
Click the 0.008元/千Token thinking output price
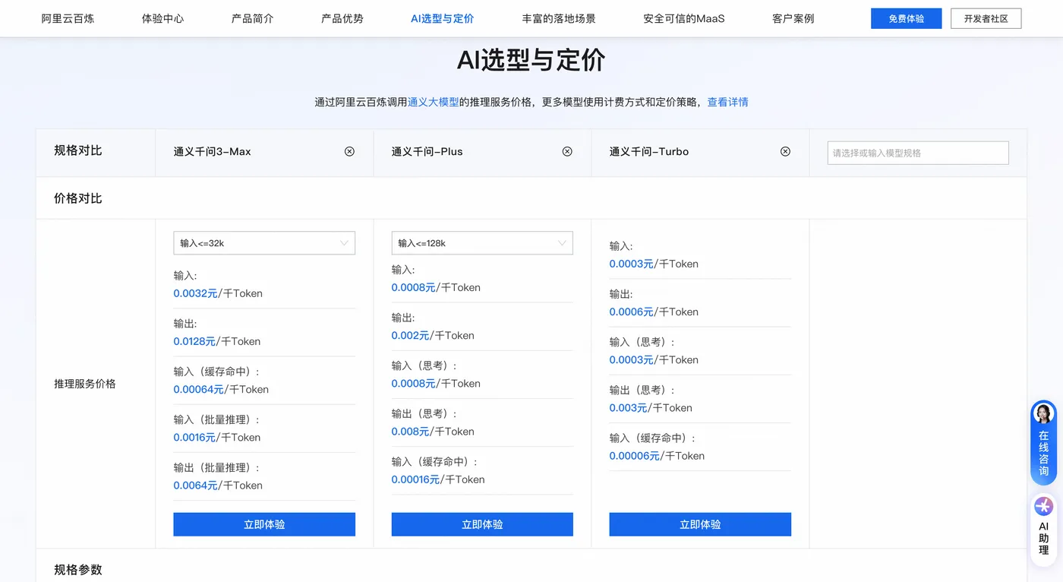(x=433, y=431)
